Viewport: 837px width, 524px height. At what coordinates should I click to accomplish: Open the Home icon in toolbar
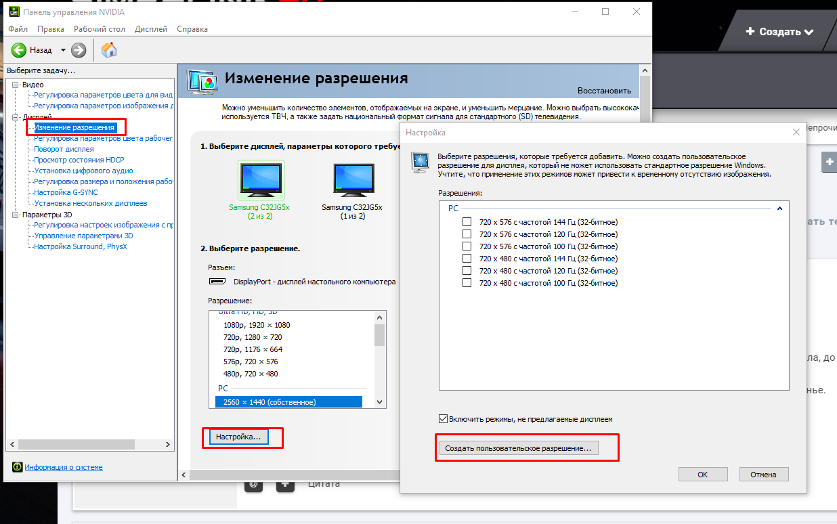click(x=108, y=49)
